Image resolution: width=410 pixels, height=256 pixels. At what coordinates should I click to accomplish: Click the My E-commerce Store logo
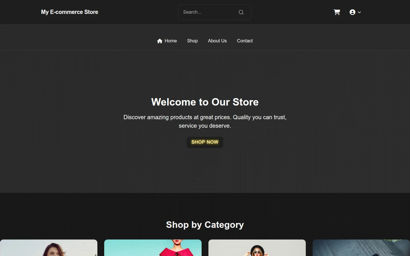click(69, 12)
